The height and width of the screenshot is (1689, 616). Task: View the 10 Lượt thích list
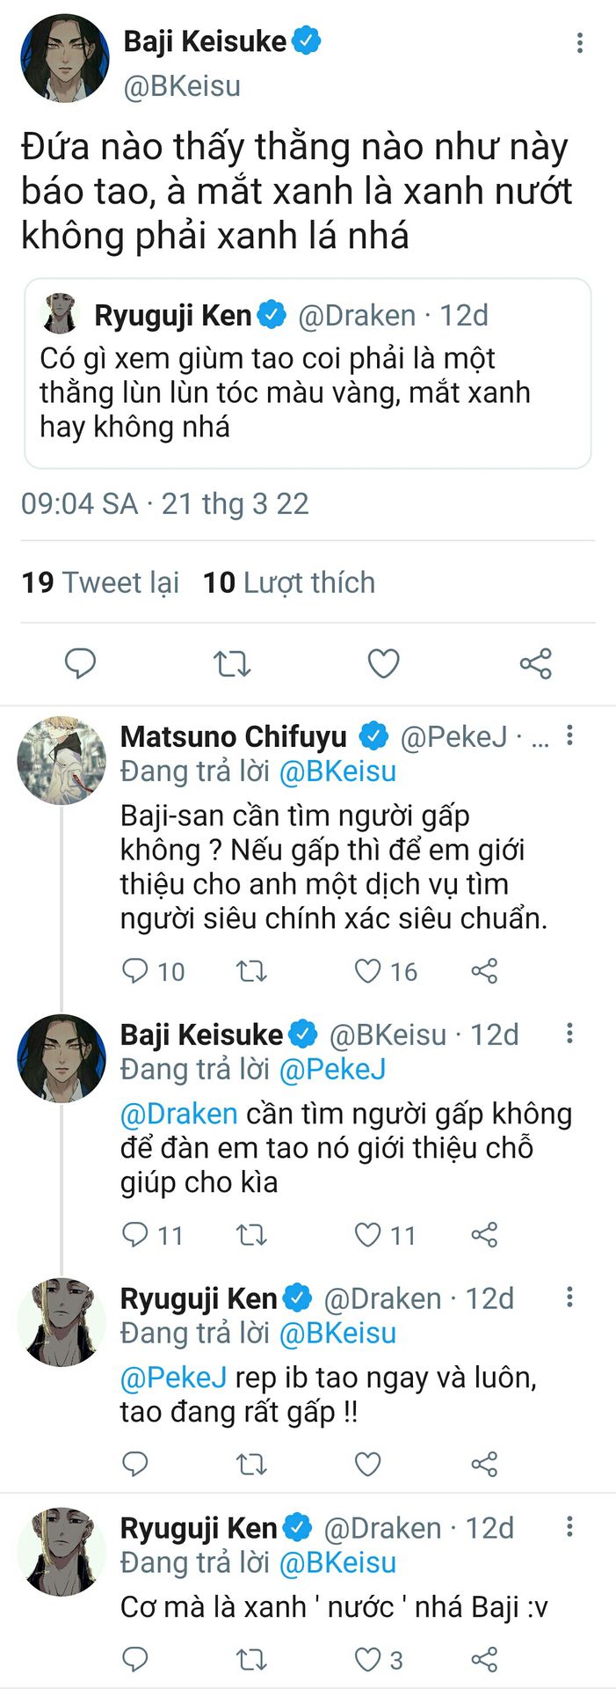point(288,582)
